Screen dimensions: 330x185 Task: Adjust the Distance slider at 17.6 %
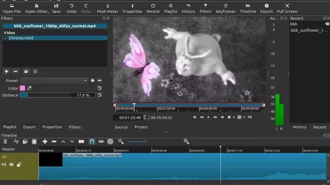[x=57, y=95]
